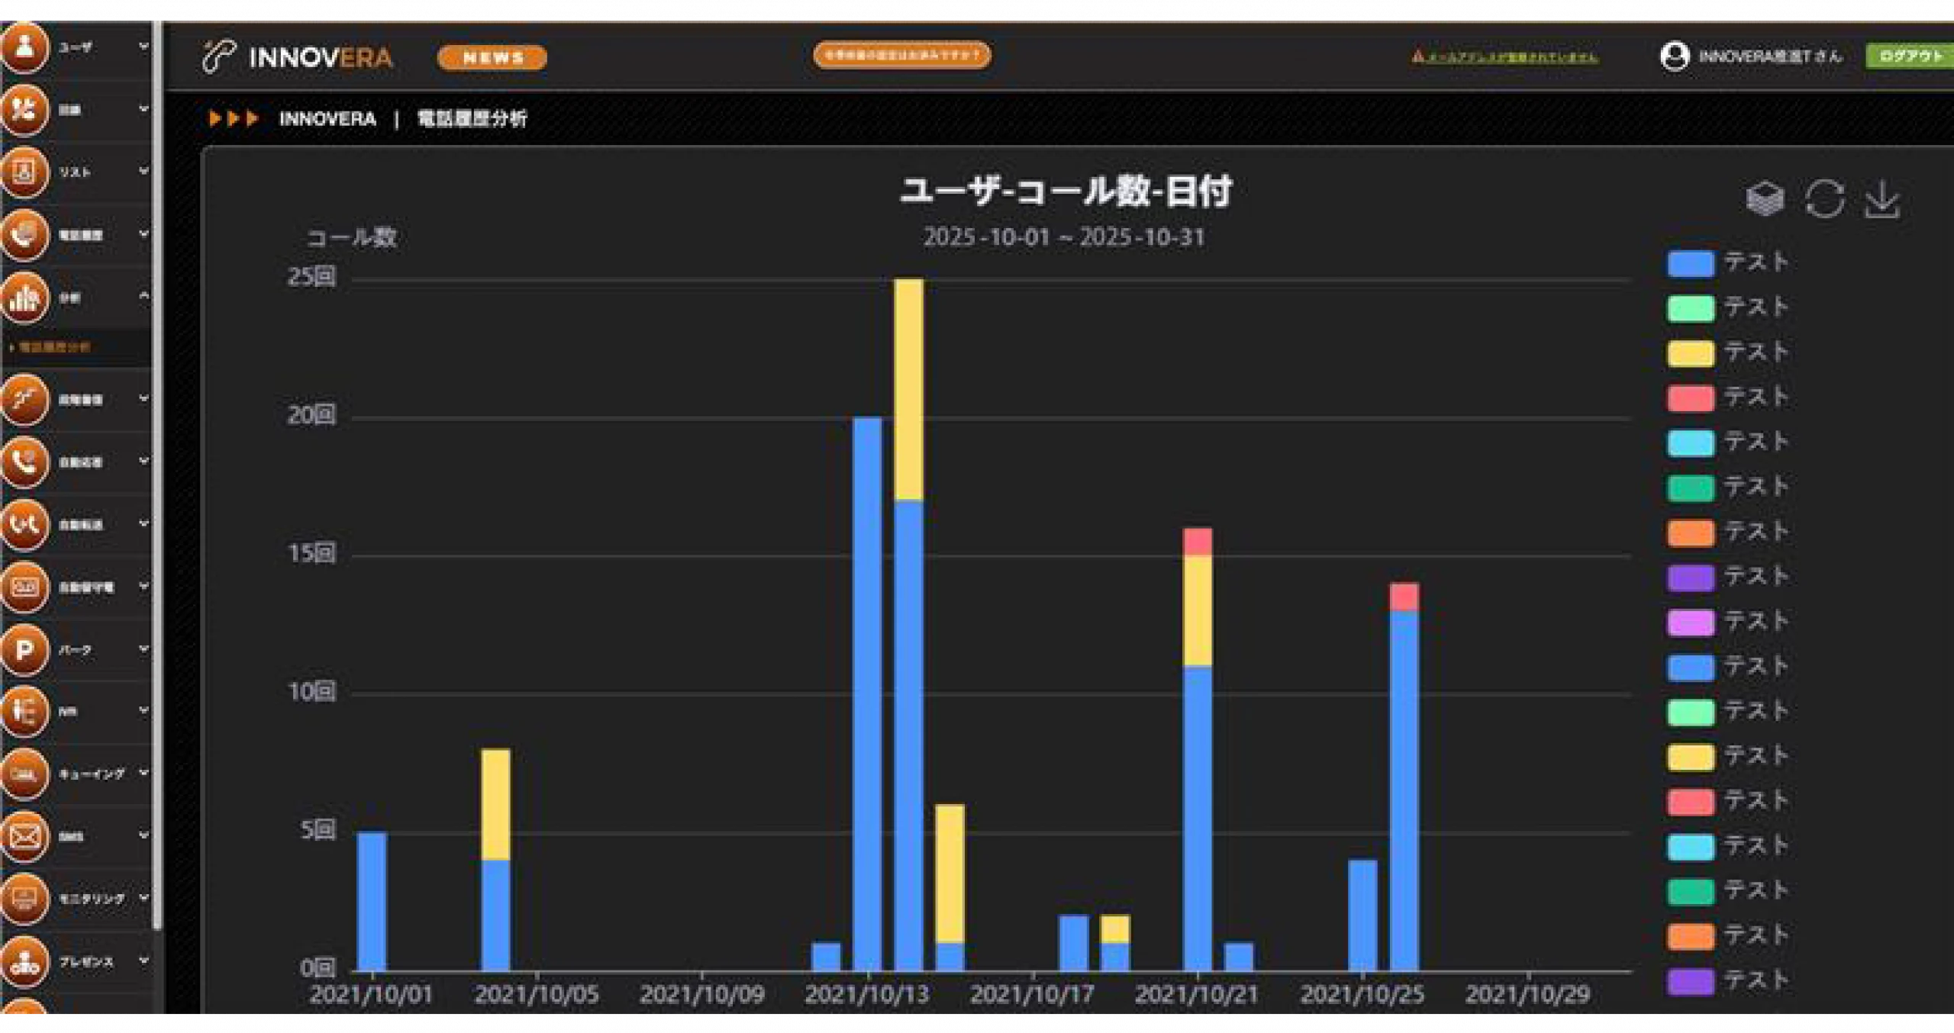Viewport: 1954px width, 1033px height.
Task: Expand the ユーザ menu chevron
Action: tap(143, 47)
